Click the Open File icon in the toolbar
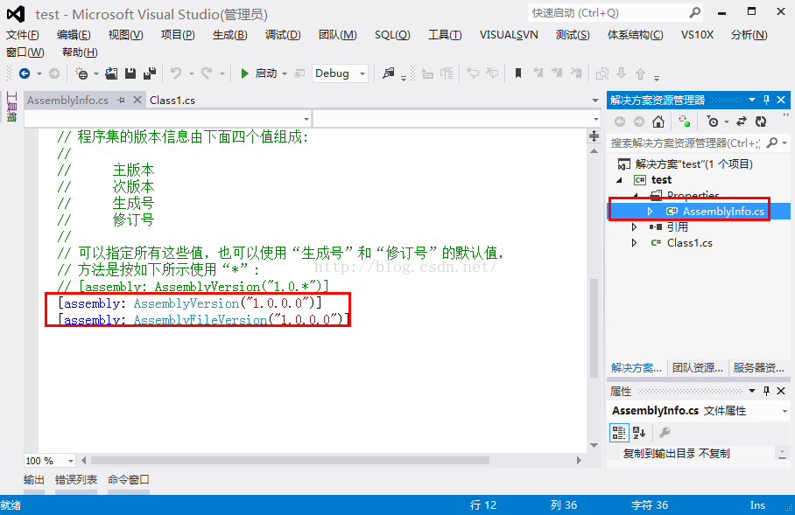795x515 pixels. tap(111, 74)
